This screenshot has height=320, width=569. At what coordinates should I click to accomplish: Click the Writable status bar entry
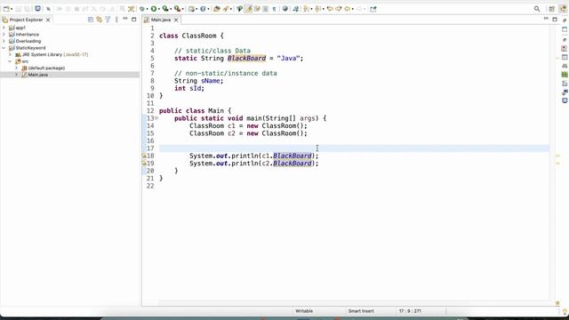[x=304, y=311]
